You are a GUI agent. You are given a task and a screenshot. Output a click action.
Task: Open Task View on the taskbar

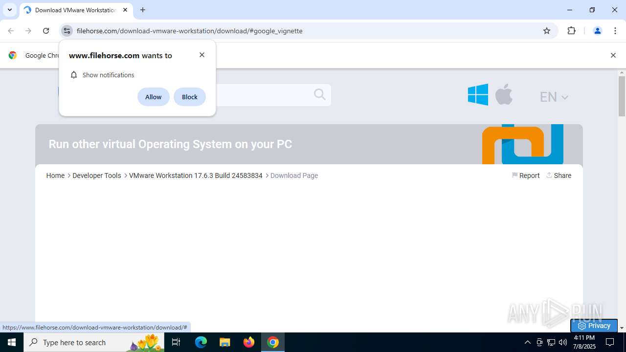(x=176, y=342)
